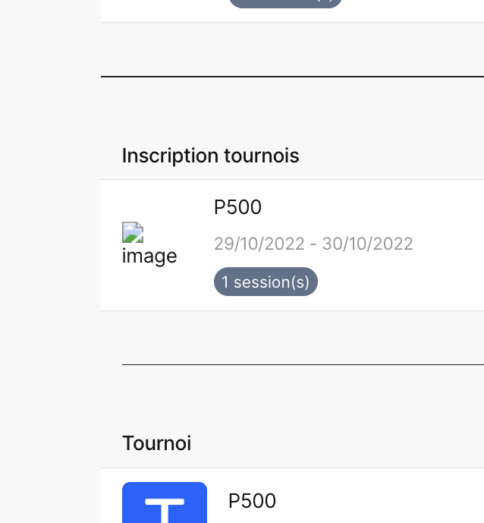This screenshot has height=523, width=484.
Task: Click the thin divider above Tournoi heading
Action: pyautogui.click(x=303, y=364)
